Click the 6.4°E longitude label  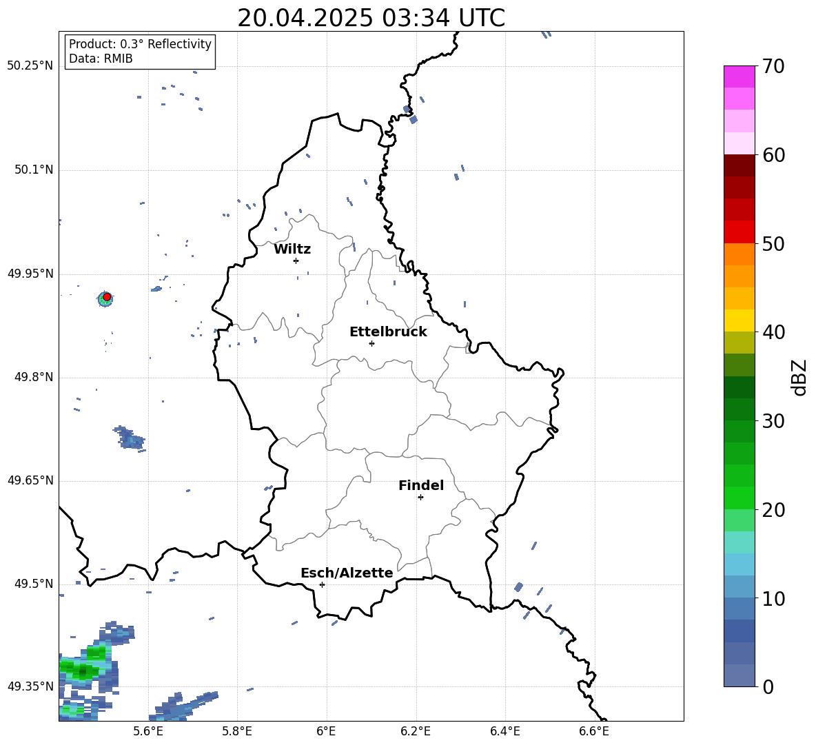coord(504,731)
